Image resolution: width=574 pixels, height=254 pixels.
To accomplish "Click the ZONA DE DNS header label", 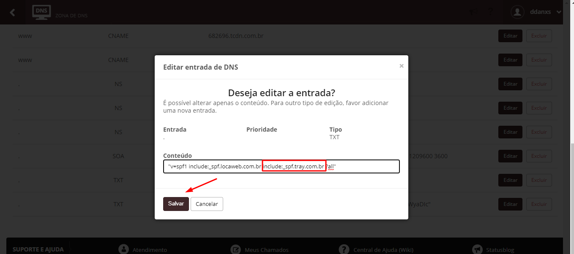I will 71,16.
